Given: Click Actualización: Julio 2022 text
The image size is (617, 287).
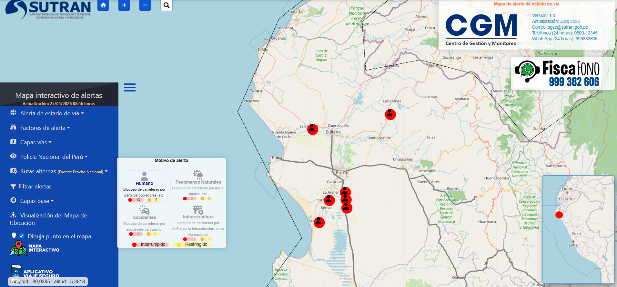Looking at the screenshot, I should coord(556,21).
